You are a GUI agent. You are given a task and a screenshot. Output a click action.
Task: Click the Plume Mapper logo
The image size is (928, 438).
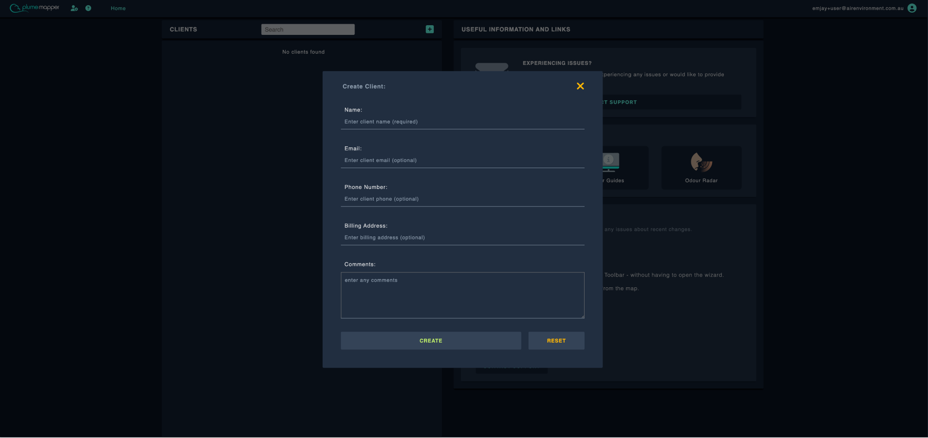34,8
